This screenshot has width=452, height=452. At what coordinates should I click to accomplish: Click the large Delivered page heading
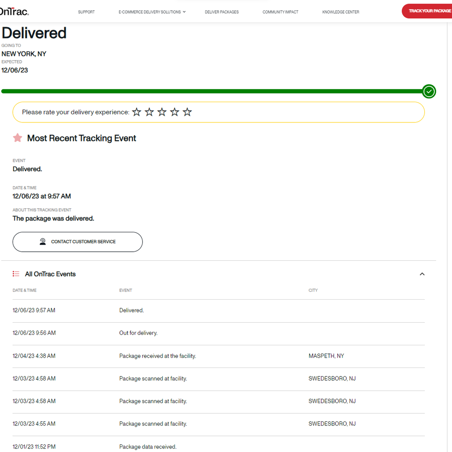point(34,33)
